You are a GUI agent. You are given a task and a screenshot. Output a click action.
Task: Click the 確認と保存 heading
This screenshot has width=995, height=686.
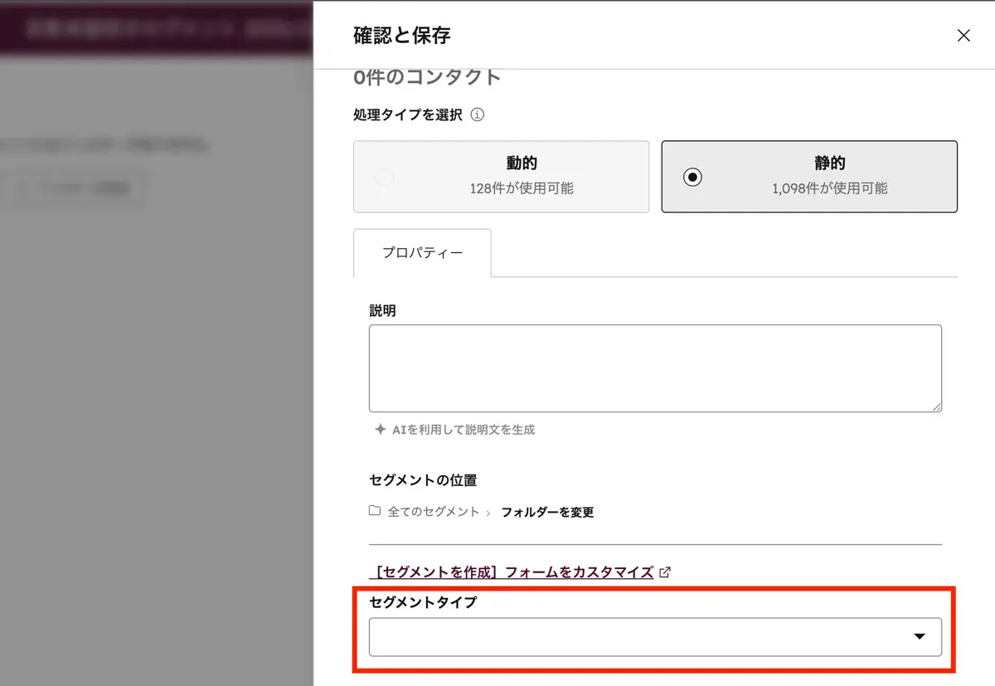click(x=401, y=36)
